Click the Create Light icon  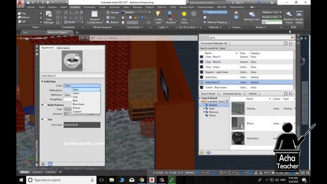(x=158, y=17)
